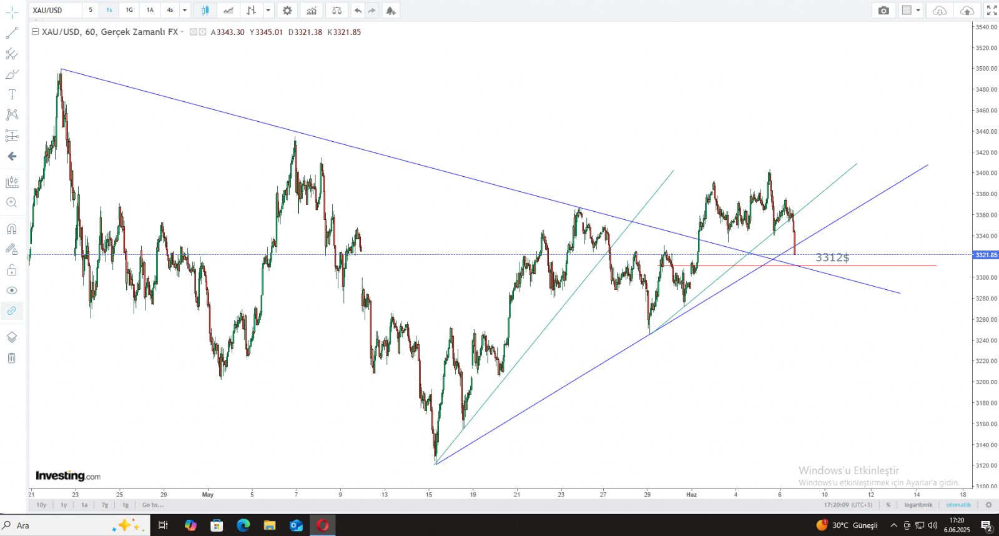
Task: Open Microsoft Edge from the taskbar
Action: coord(243,525)
